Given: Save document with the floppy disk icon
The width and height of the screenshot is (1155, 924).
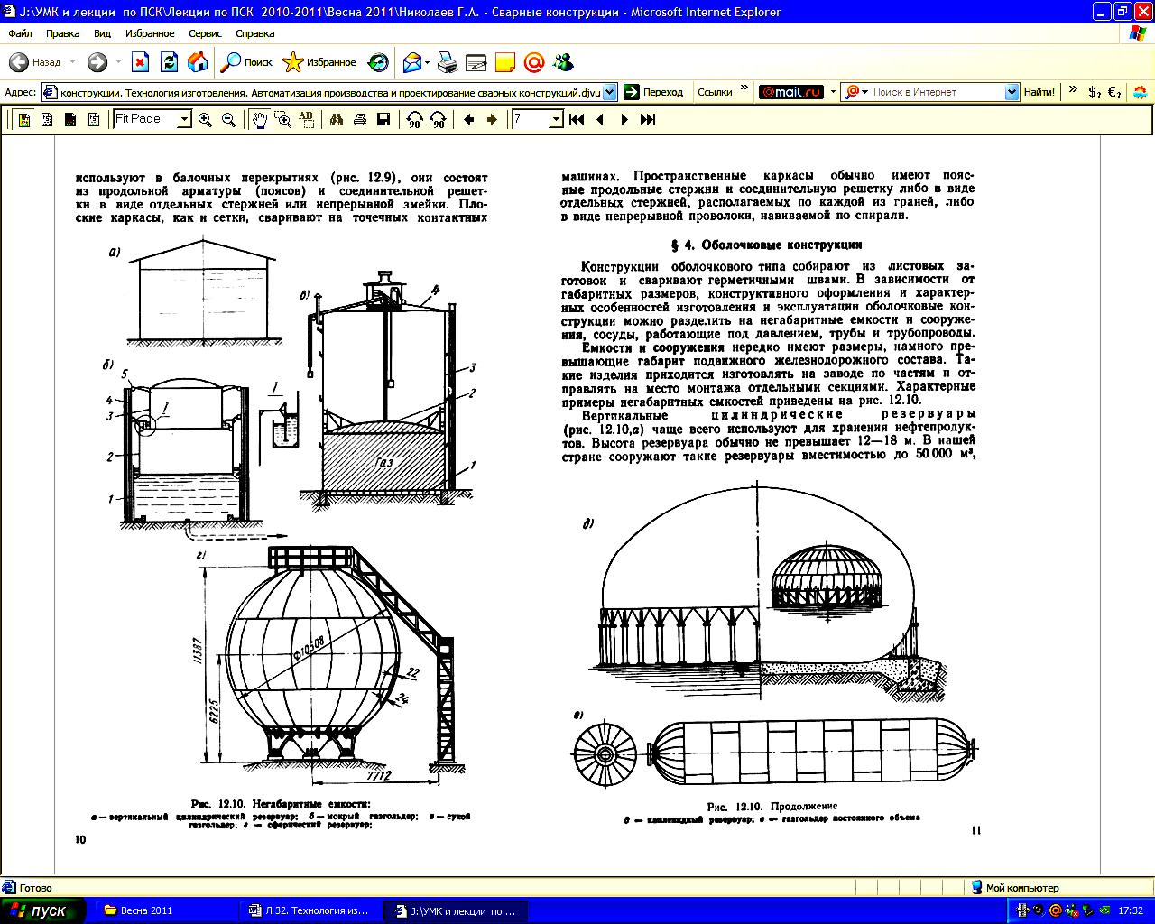Looking at the screenshot, I should point(383,119).
